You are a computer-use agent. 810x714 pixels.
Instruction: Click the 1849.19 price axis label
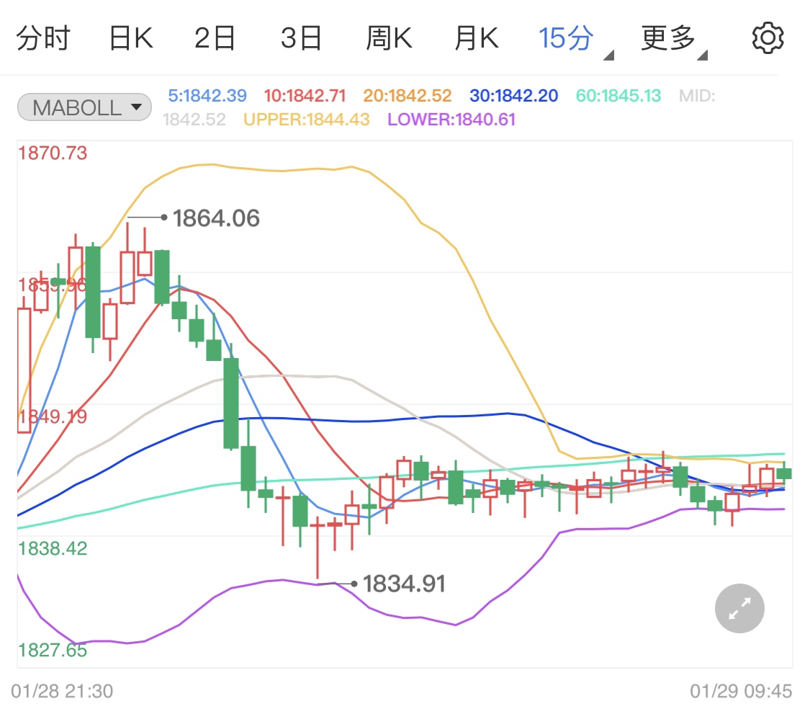point(53,416)
